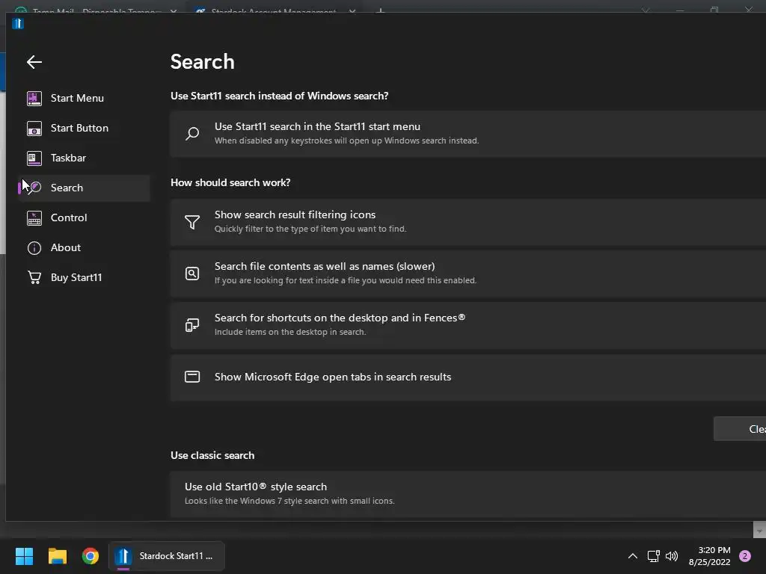Viewport: 766px width, 574px height.
Task: Open File Explorer from the taskbar
Action: coord(57,556)
